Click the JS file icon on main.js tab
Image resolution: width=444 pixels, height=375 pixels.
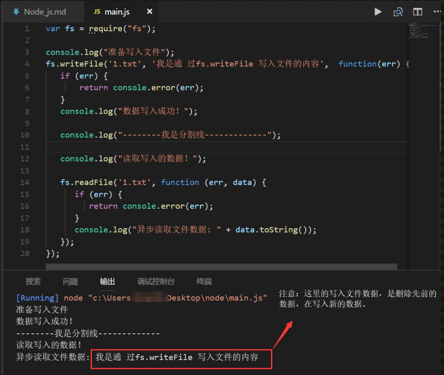pos(97,12)
